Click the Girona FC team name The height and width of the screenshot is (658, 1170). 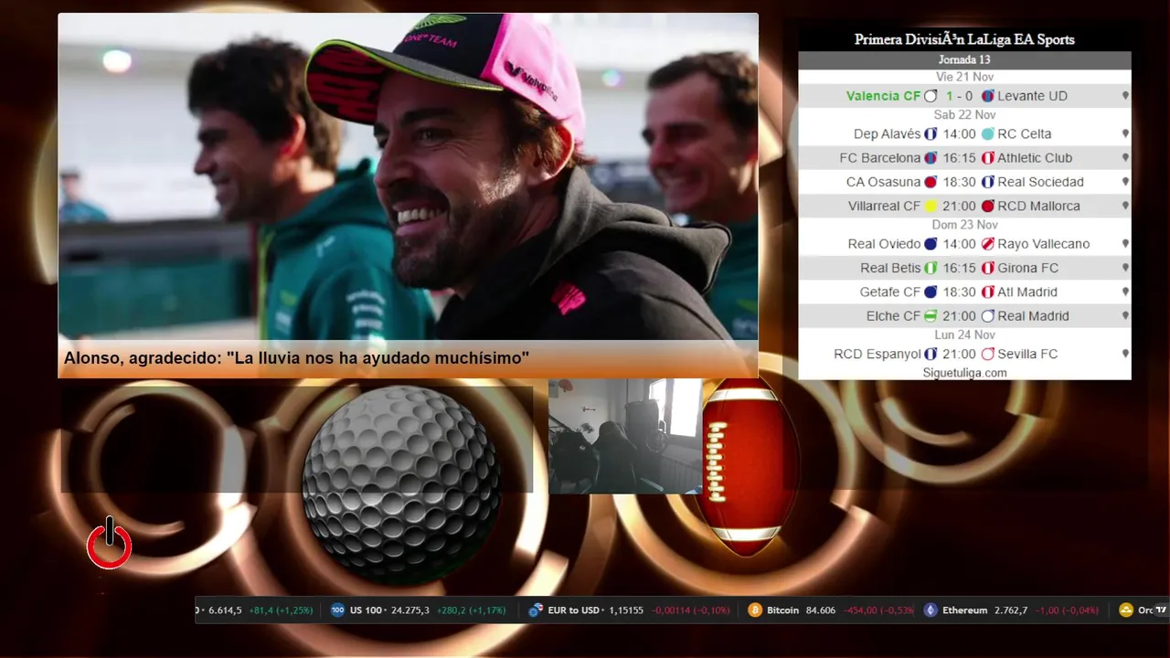point(1027,268)
